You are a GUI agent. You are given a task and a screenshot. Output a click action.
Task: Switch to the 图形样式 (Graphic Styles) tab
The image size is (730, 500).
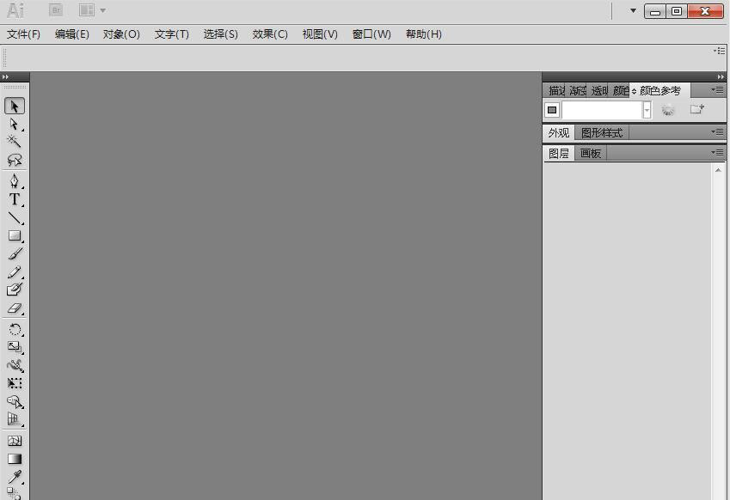click(602, 132)
